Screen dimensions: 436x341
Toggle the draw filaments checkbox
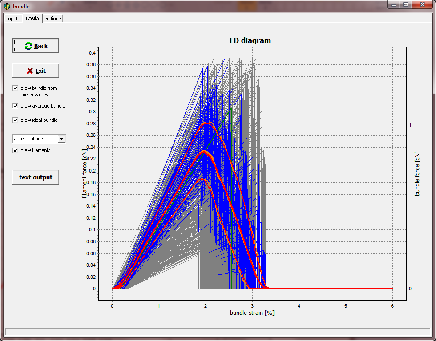click(16, 150)
